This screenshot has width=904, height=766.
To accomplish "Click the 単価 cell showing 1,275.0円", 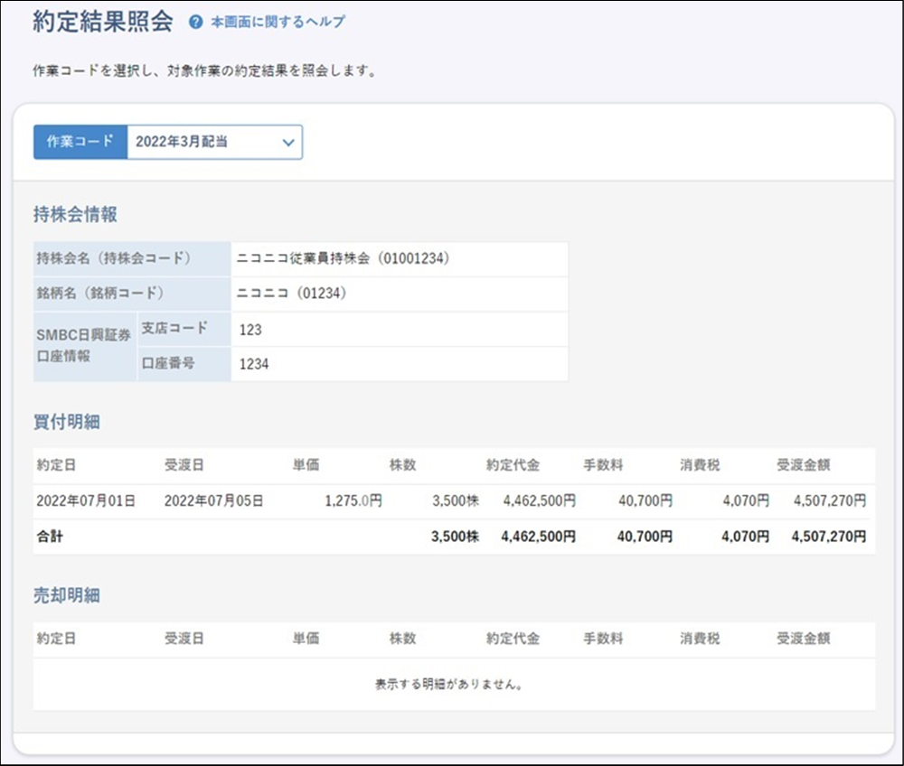I will [x=353, y=500].
